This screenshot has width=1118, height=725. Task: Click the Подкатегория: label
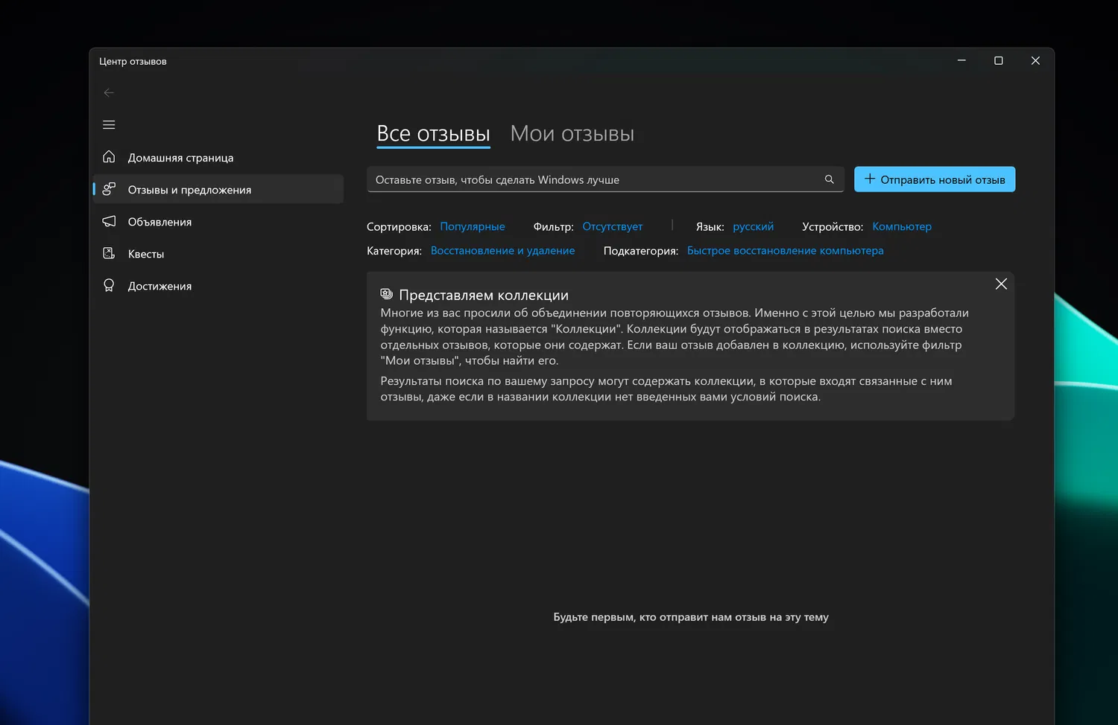point(641,251)
